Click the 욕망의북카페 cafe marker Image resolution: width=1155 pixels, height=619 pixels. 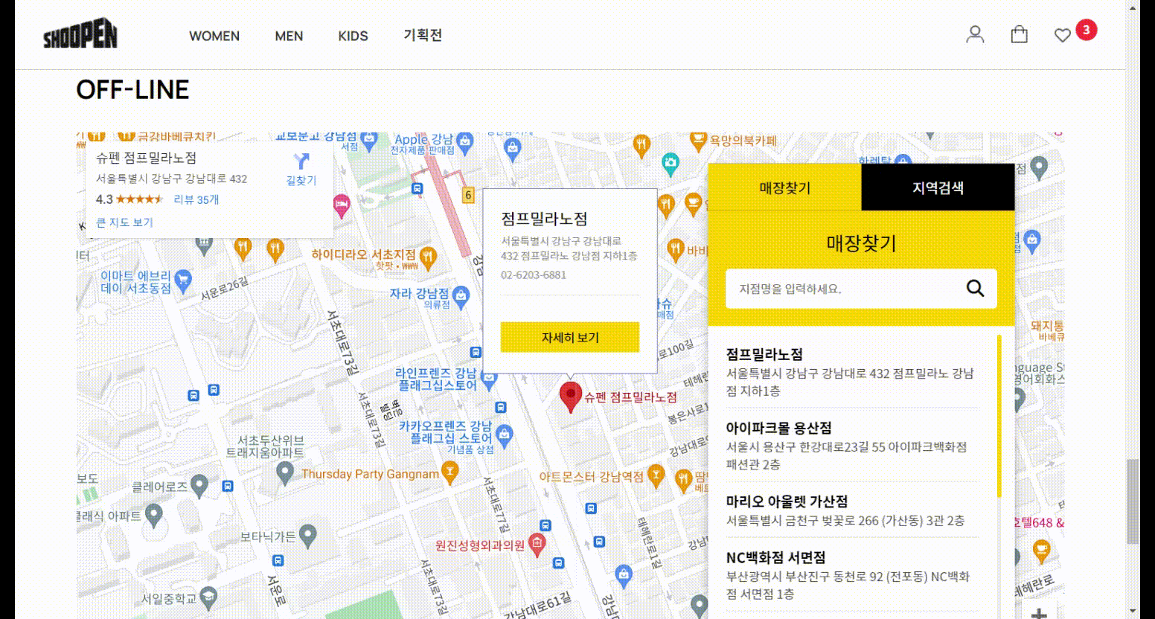tap(698, 140)
